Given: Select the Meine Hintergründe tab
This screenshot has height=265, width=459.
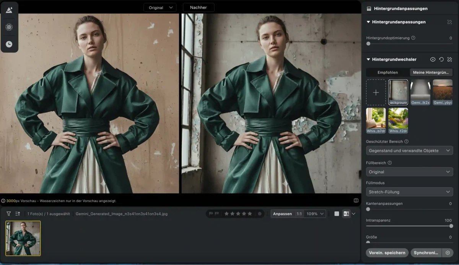Looking at the screenshot, I should (431, 72).
